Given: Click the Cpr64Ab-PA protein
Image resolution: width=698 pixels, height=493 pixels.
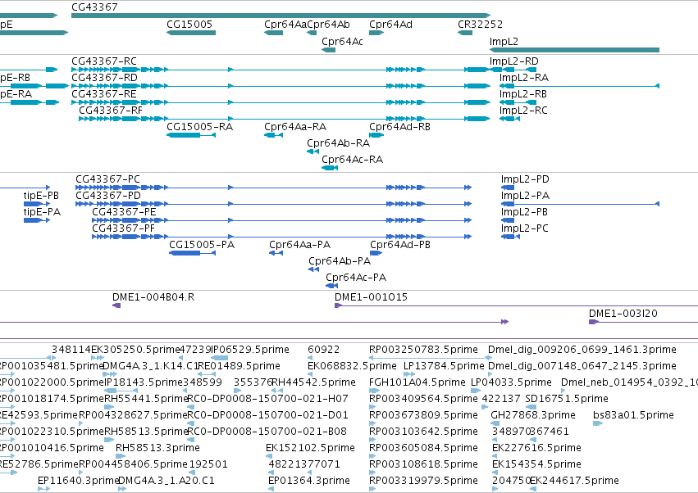Looking at the screenshot, I should (x=314, y=269).
